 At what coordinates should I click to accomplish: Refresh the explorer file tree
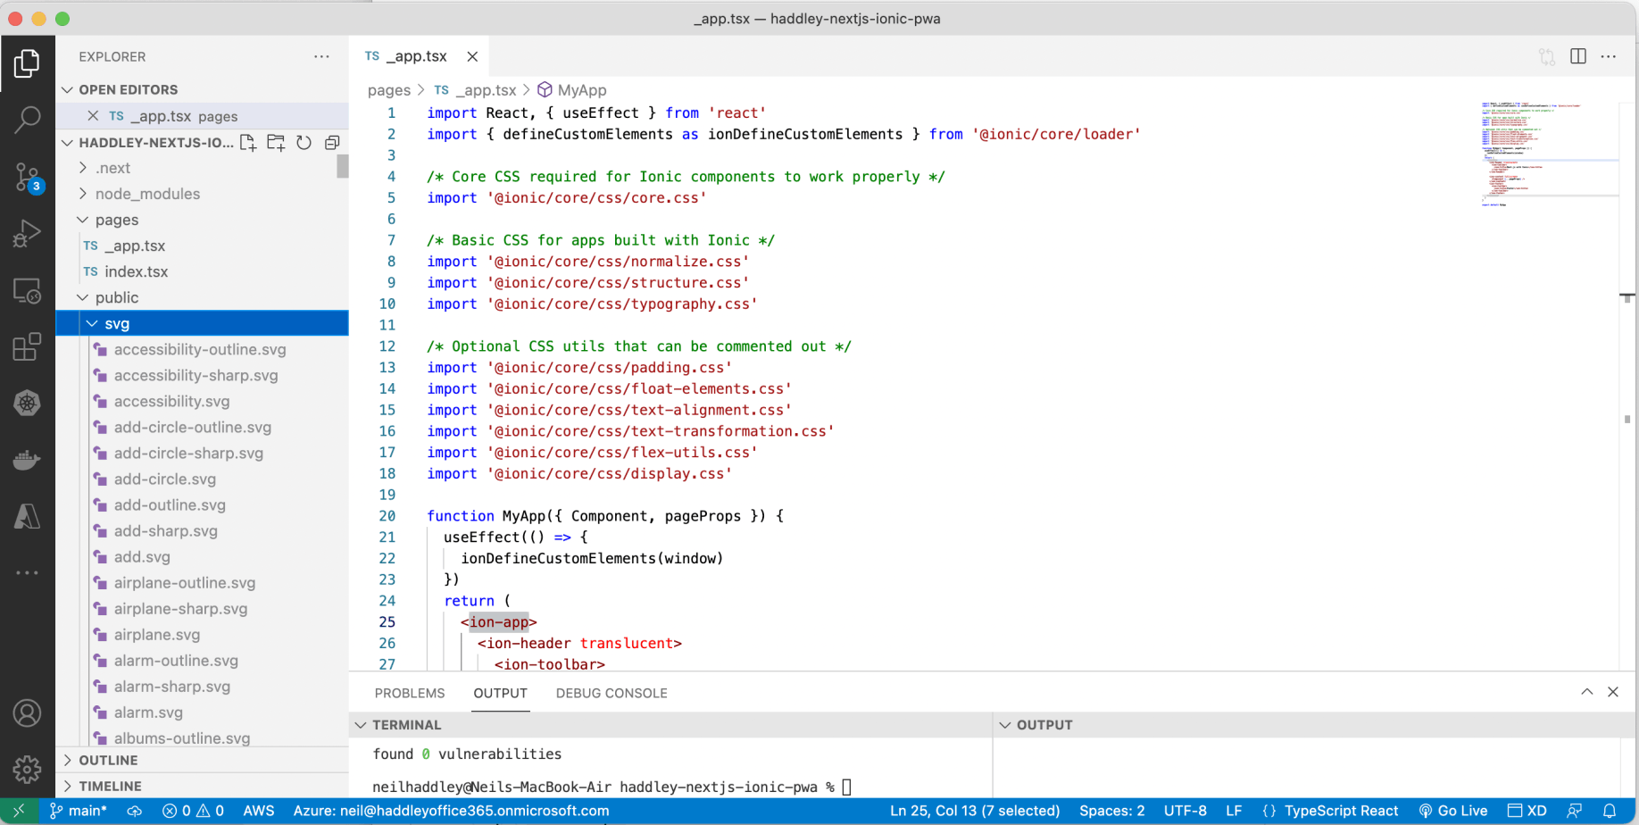[x=304, y=143]
